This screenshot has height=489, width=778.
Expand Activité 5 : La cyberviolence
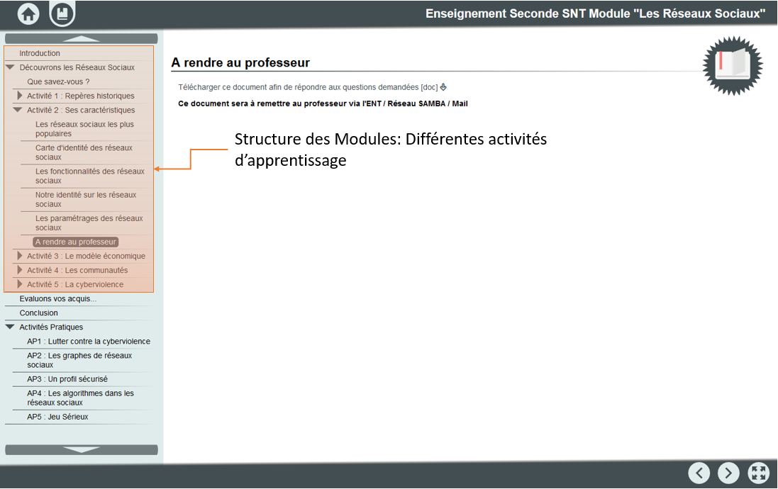19,284
